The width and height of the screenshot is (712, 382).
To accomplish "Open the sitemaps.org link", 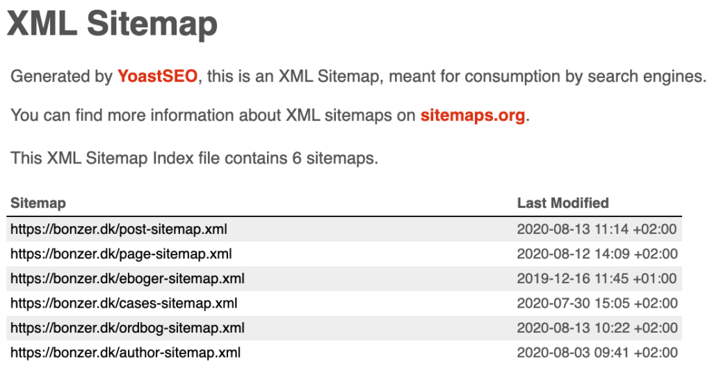I will (x=473, y=116).
